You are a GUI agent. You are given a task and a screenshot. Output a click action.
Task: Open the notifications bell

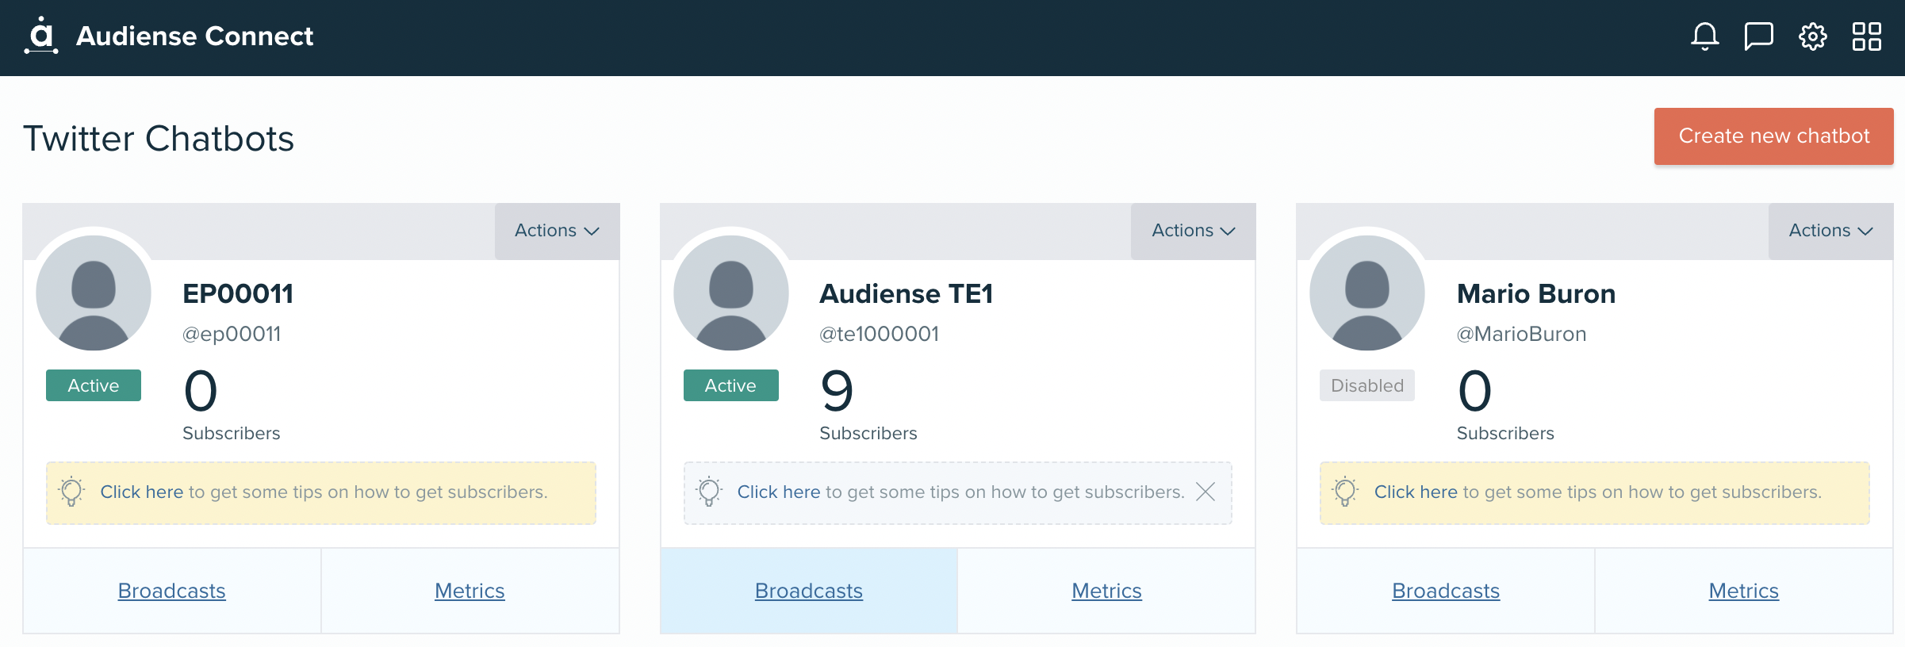click(1704, 36)
